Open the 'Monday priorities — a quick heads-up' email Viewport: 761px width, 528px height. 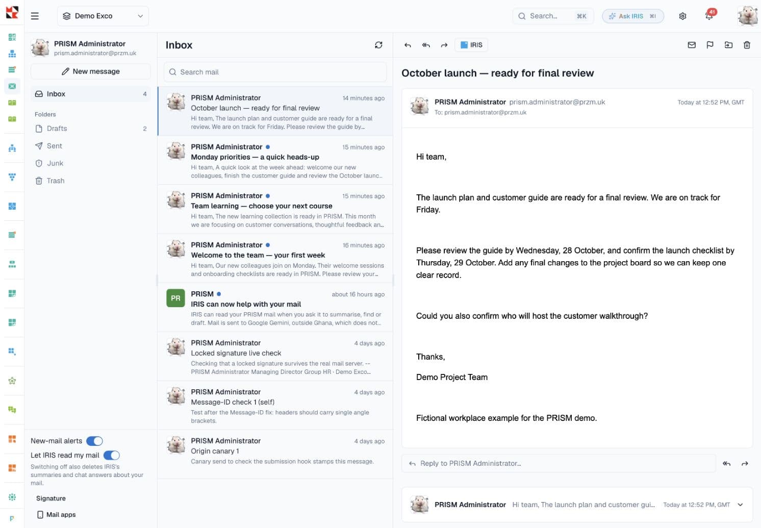[275, 160]
